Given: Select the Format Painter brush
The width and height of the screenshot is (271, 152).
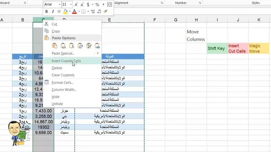Looking at the screenshot, I should (105, 11).
